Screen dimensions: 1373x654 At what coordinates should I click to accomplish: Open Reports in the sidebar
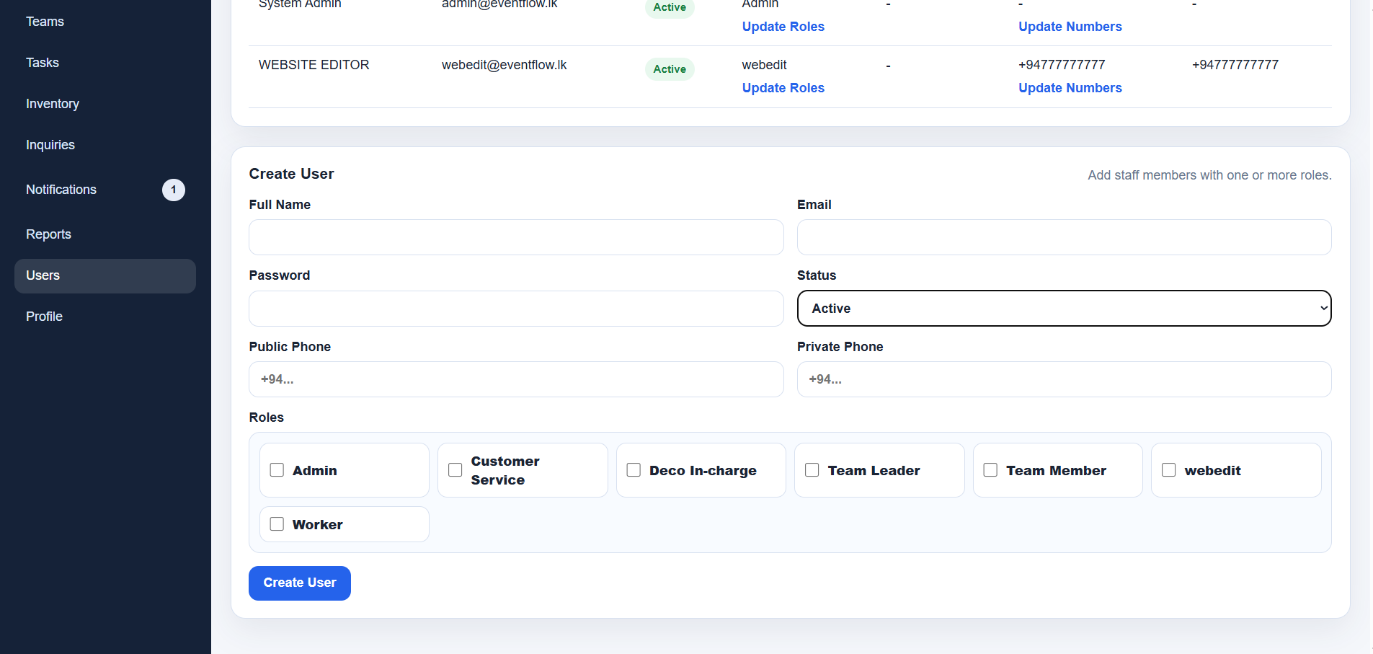coord(48,234)
